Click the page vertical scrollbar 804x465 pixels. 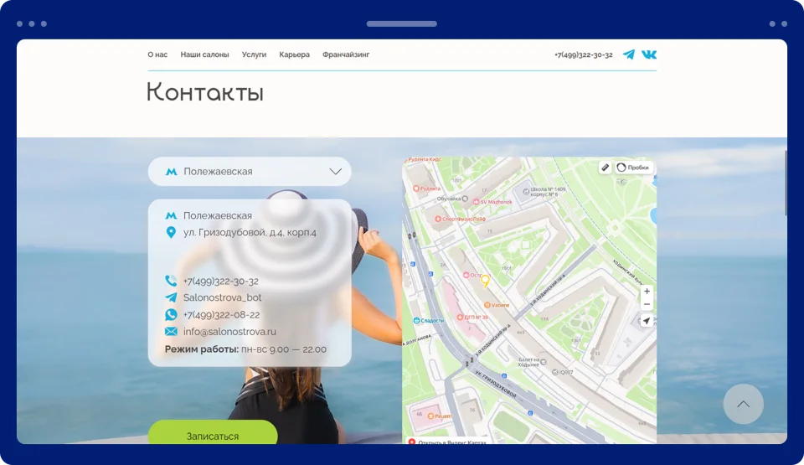(785, 183)
